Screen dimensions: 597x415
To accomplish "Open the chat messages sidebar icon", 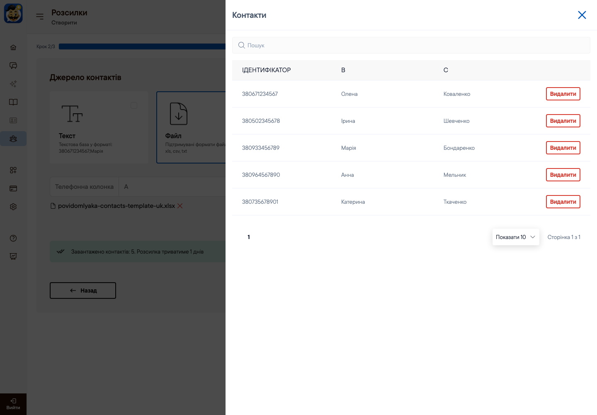I will tap(13, 66).
